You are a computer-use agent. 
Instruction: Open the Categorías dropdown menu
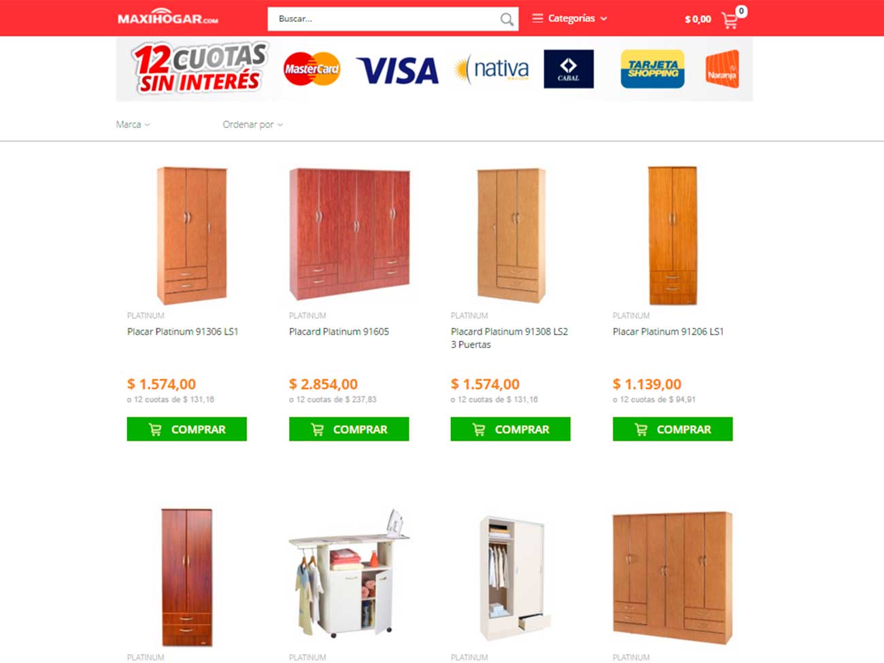[570, 18]
